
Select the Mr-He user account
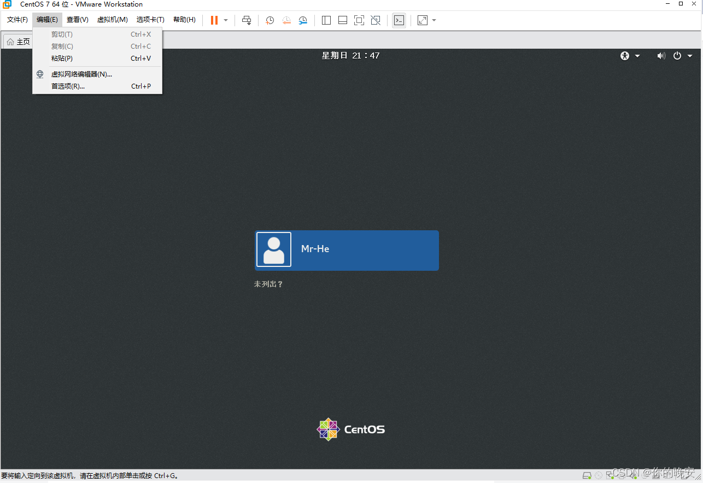coord(347,250)
